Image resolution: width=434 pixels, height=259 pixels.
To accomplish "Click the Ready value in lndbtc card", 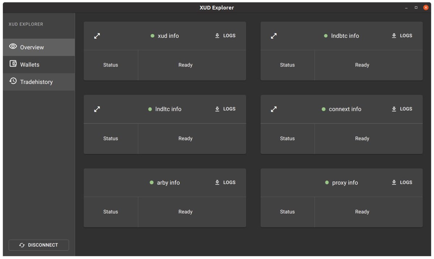I will (x=362, y=65).
